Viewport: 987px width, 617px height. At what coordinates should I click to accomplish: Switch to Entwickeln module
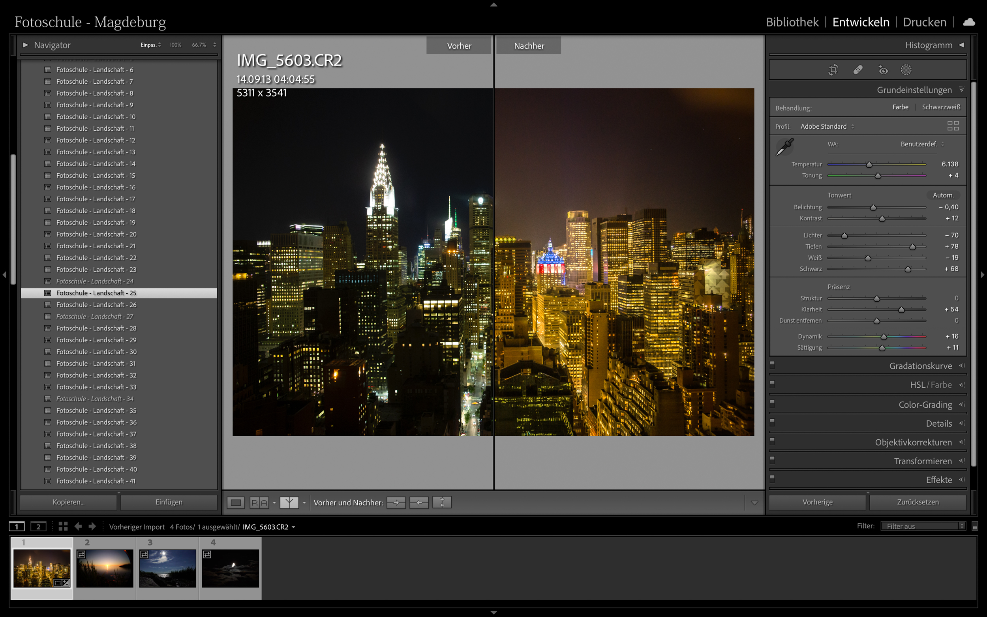click(861, 22)
